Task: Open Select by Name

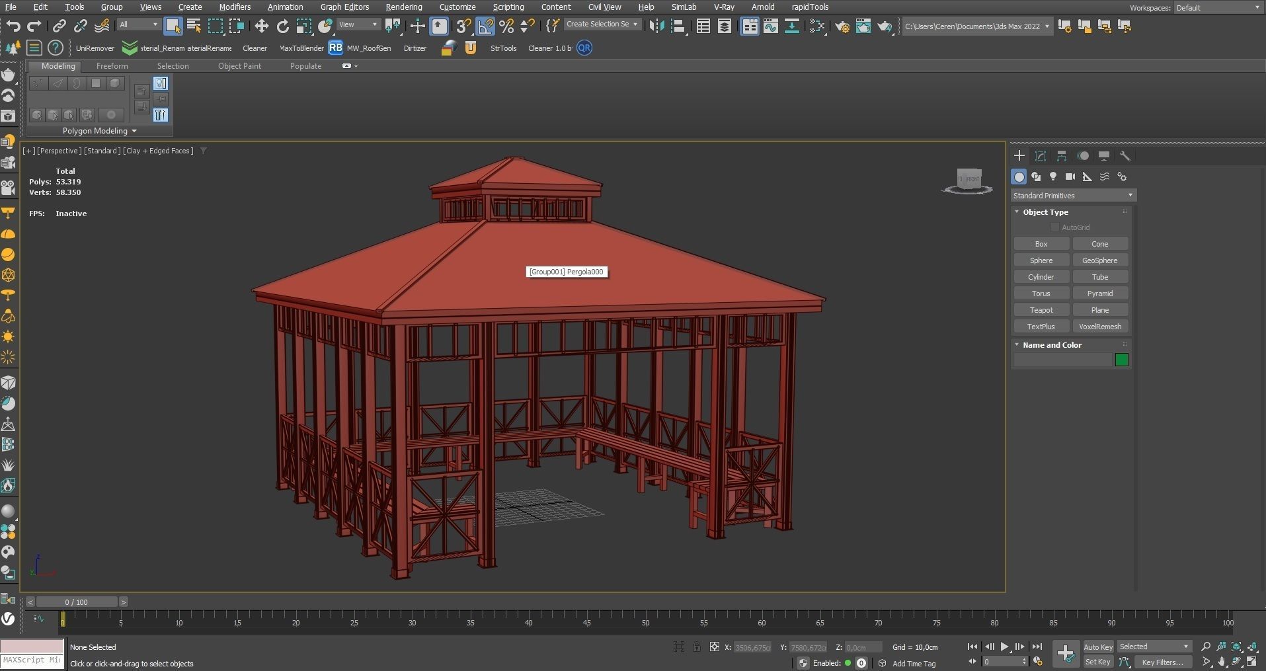Action: [194, 26]
